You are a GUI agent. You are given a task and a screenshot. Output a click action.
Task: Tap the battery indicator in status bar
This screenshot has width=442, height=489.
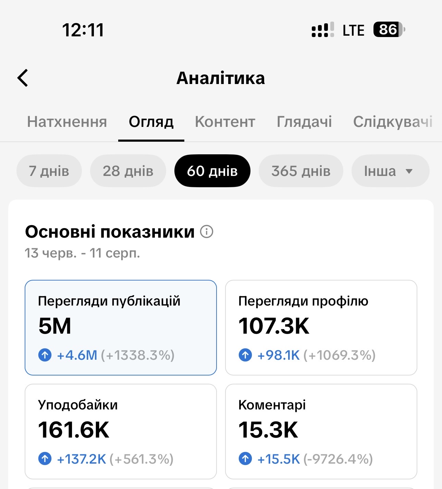click(389, 30)
